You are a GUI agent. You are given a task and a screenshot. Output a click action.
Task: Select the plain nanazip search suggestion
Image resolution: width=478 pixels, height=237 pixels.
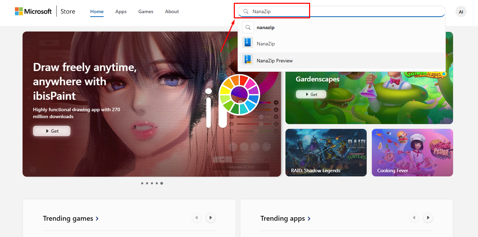point(265,27)
